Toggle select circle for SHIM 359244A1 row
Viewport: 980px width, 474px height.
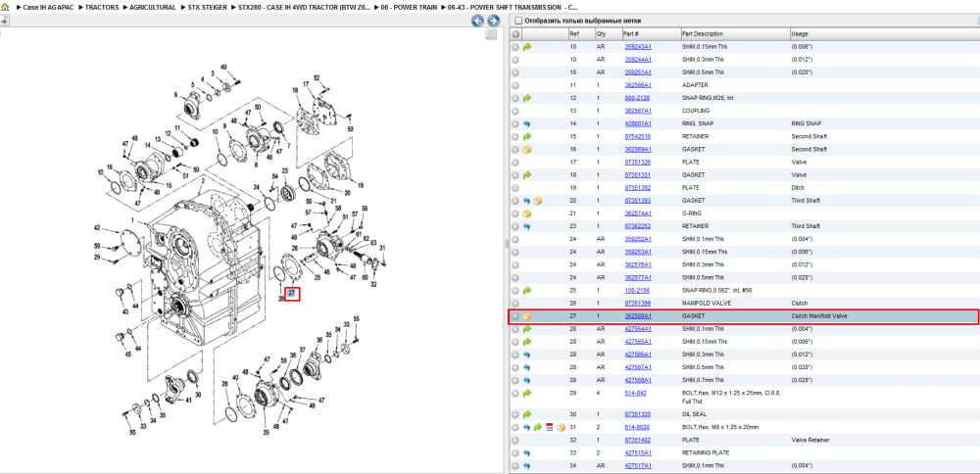515,60
